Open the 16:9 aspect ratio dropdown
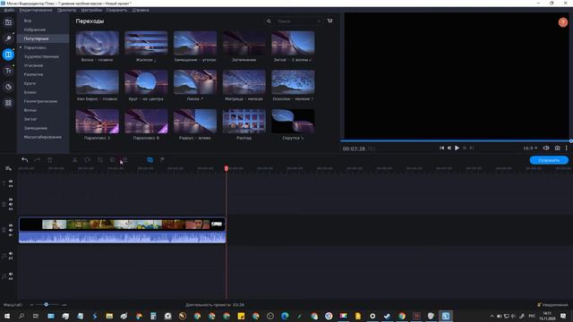This screenshot has width=573, height=322. (x=530, y=148)
